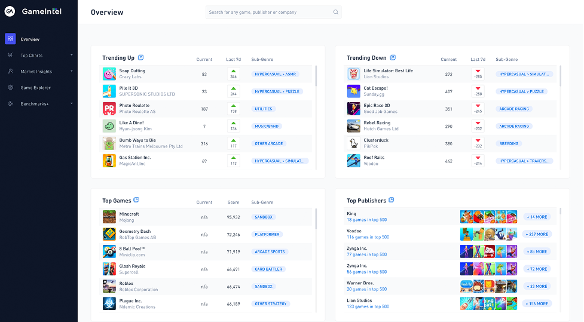Open the Top Games external link icon
This screenshot has width=584, height=322.
tap(137, 200)
